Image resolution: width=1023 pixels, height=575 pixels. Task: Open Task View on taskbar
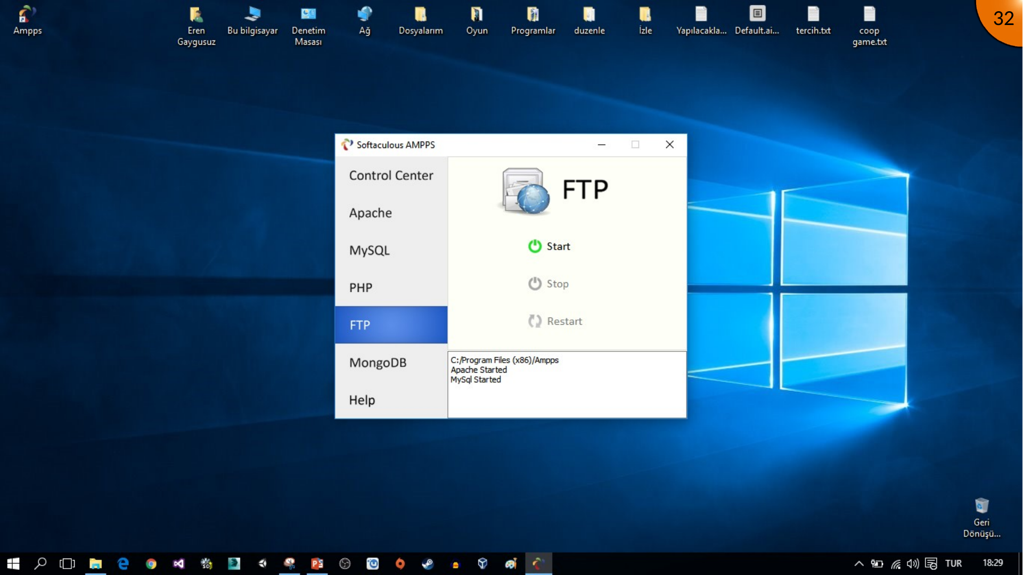(68, 563)
